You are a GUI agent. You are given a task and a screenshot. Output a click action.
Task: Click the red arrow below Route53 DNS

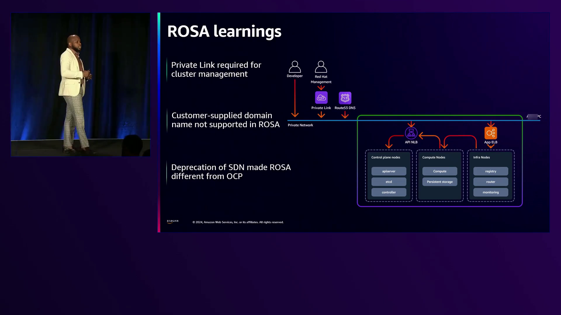pyautogui.click(x=345, y=115)
